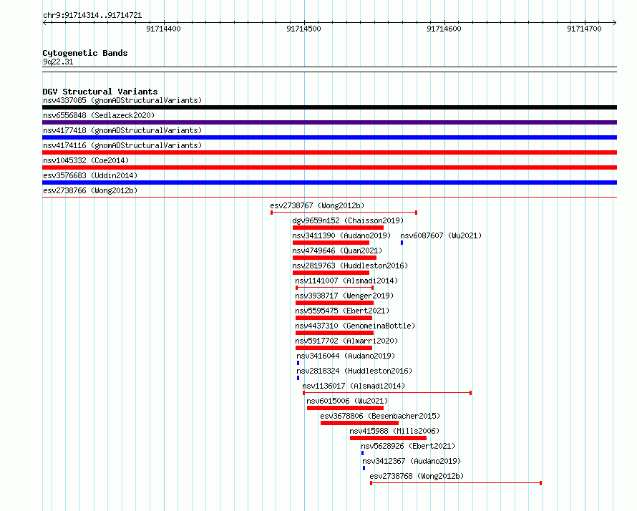Open the nsv415988 (Mills2006) label
This screenshot has width=637, height=511.
394,431
